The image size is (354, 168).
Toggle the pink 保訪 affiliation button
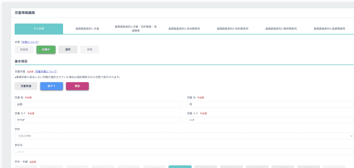pyautogui.click(x=77, y=86)
